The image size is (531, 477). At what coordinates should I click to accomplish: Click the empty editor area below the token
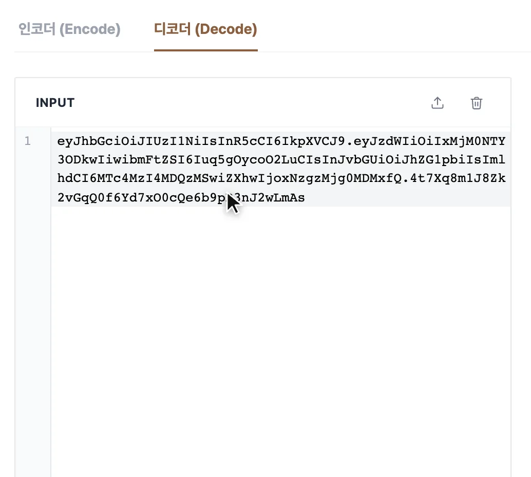coord(280,339)
